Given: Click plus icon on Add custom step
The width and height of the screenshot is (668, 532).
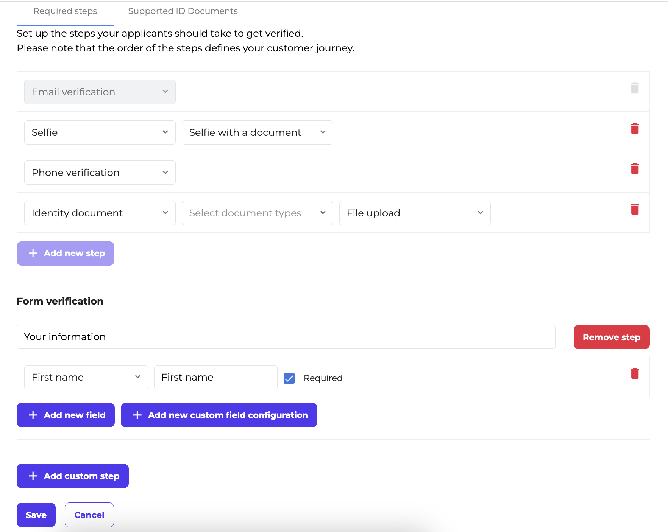Looking at the screenshot, I should (x=33, y=476).
